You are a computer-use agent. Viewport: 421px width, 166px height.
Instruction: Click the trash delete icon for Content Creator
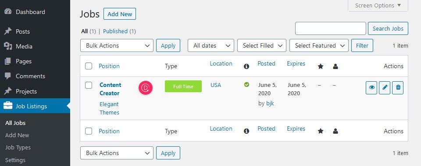[x=398, y=88]
